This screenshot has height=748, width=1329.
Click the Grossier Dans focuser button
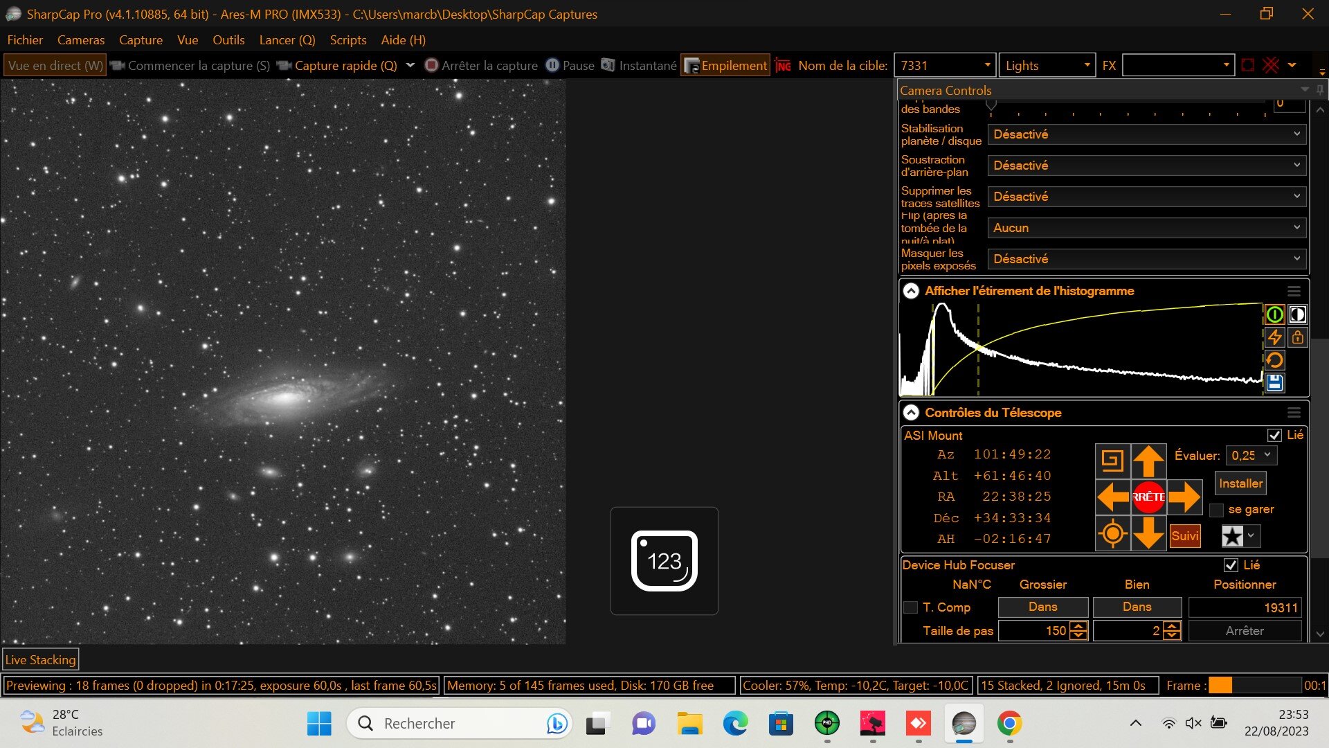(1042, 607)
